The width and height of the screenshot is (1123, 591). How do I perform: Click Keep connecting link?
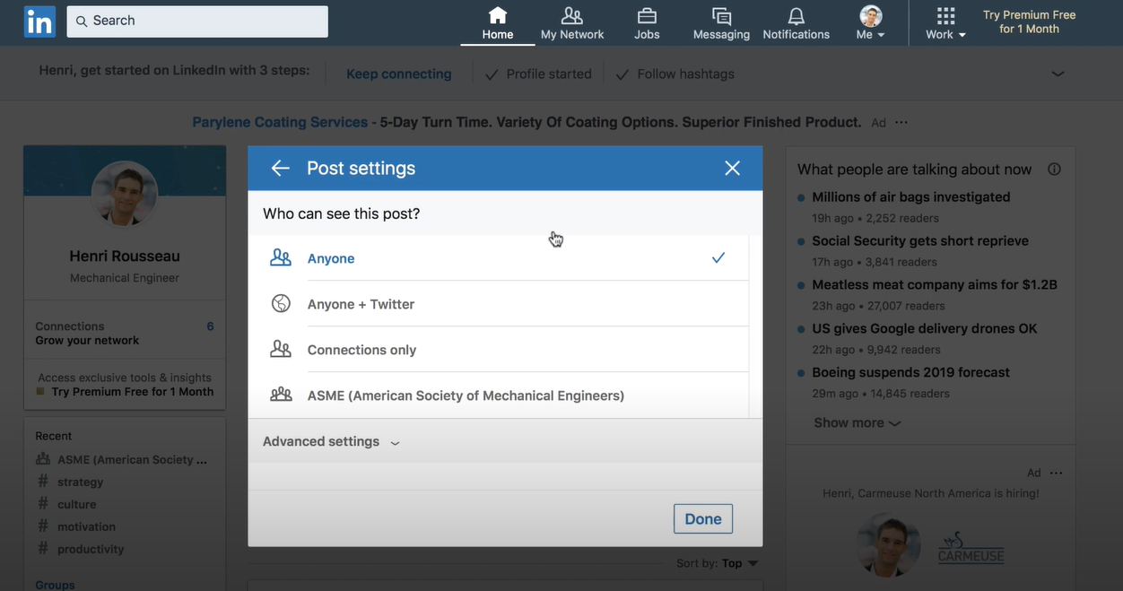click(x=399, y=74)
